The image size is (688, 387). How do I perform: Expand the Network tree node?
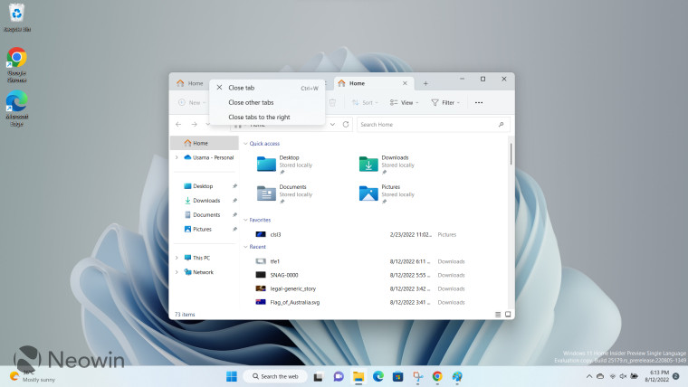[177, 272]
